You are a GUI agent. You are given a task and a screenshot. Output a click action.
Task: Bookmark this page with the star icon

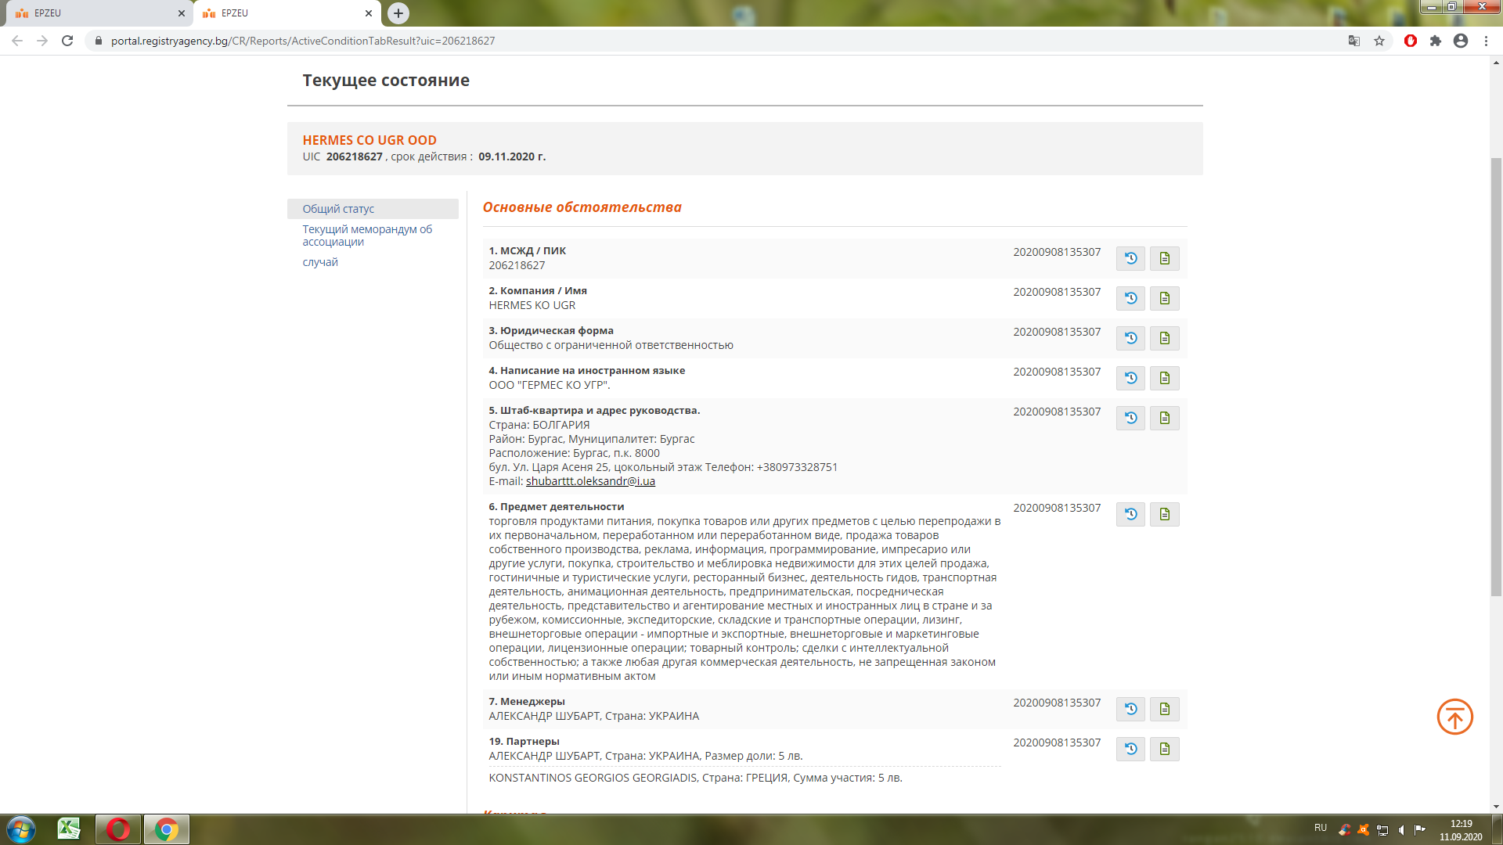click(x=1379, y=41)
